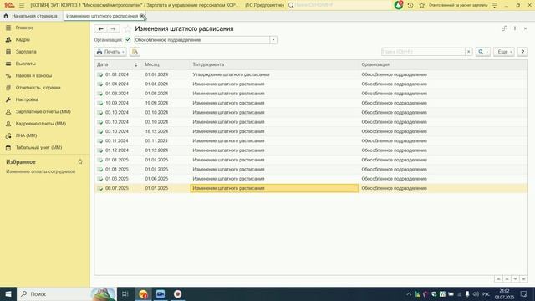Jump to list start with first arrow
535x301 pixels.
498,279
